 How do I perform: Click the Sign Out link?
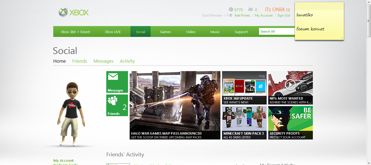click(x=284, y=15)
